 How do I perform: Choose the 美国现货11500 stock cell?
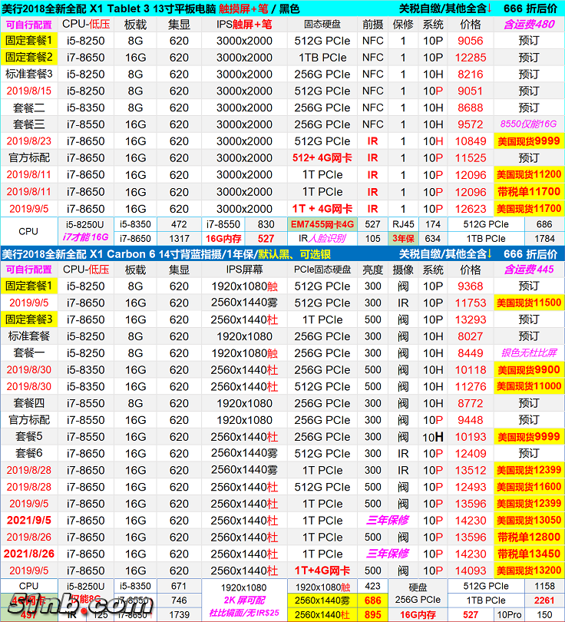tap(528, 303)
